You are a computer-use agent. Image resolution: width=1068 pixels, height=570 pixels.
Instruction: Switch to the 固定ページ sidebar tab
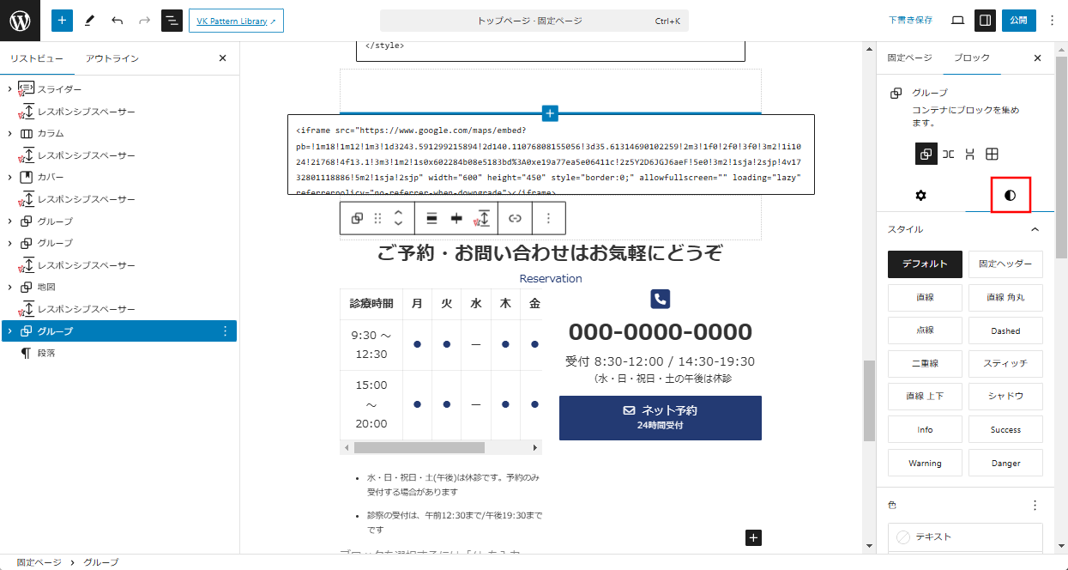click(x=909, y=58)
